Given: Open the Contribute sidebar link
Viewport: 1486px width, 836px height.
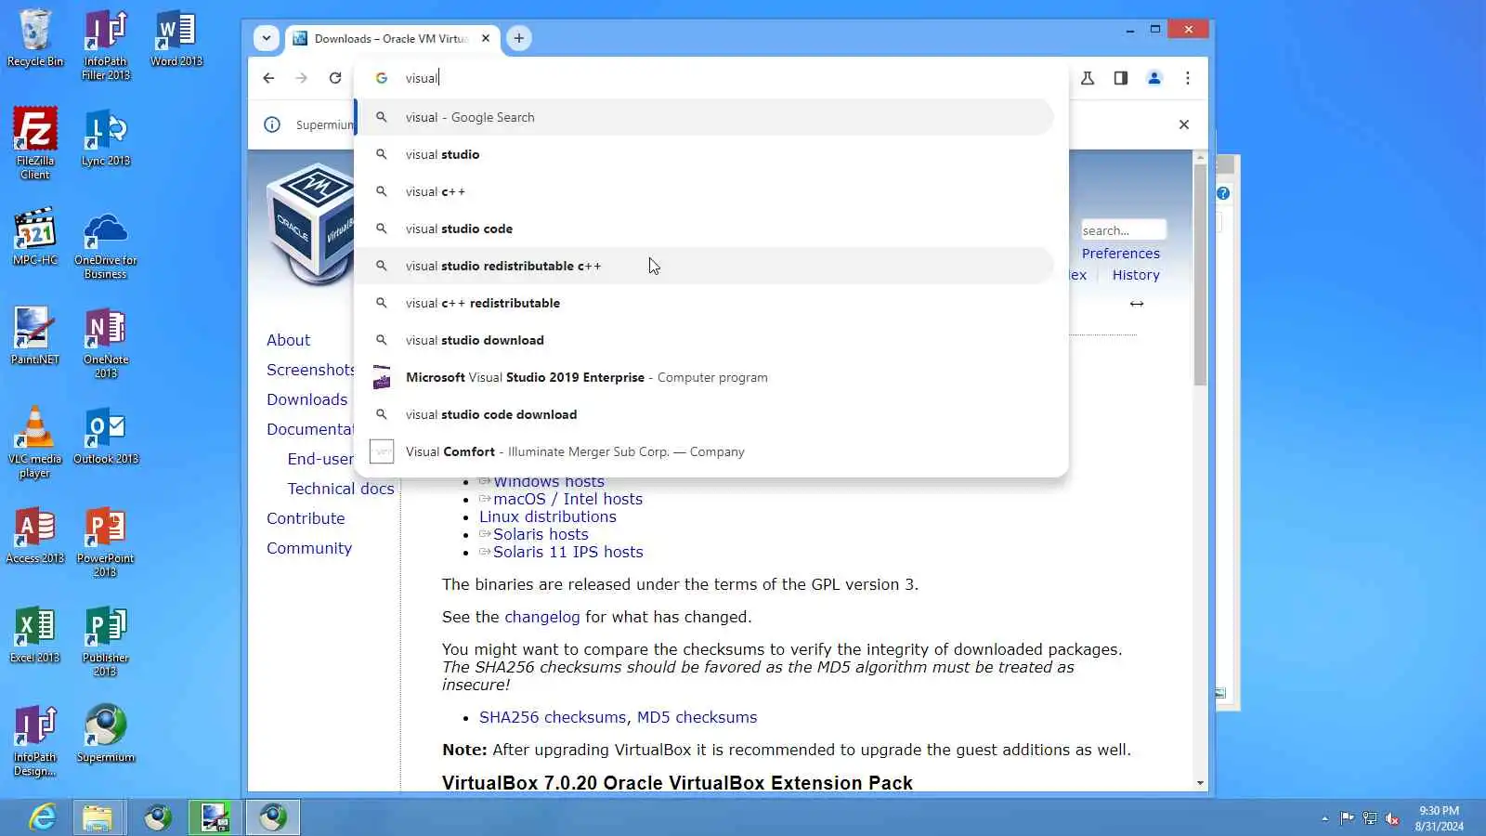Looking at the screenshot, I should (306, 518).
